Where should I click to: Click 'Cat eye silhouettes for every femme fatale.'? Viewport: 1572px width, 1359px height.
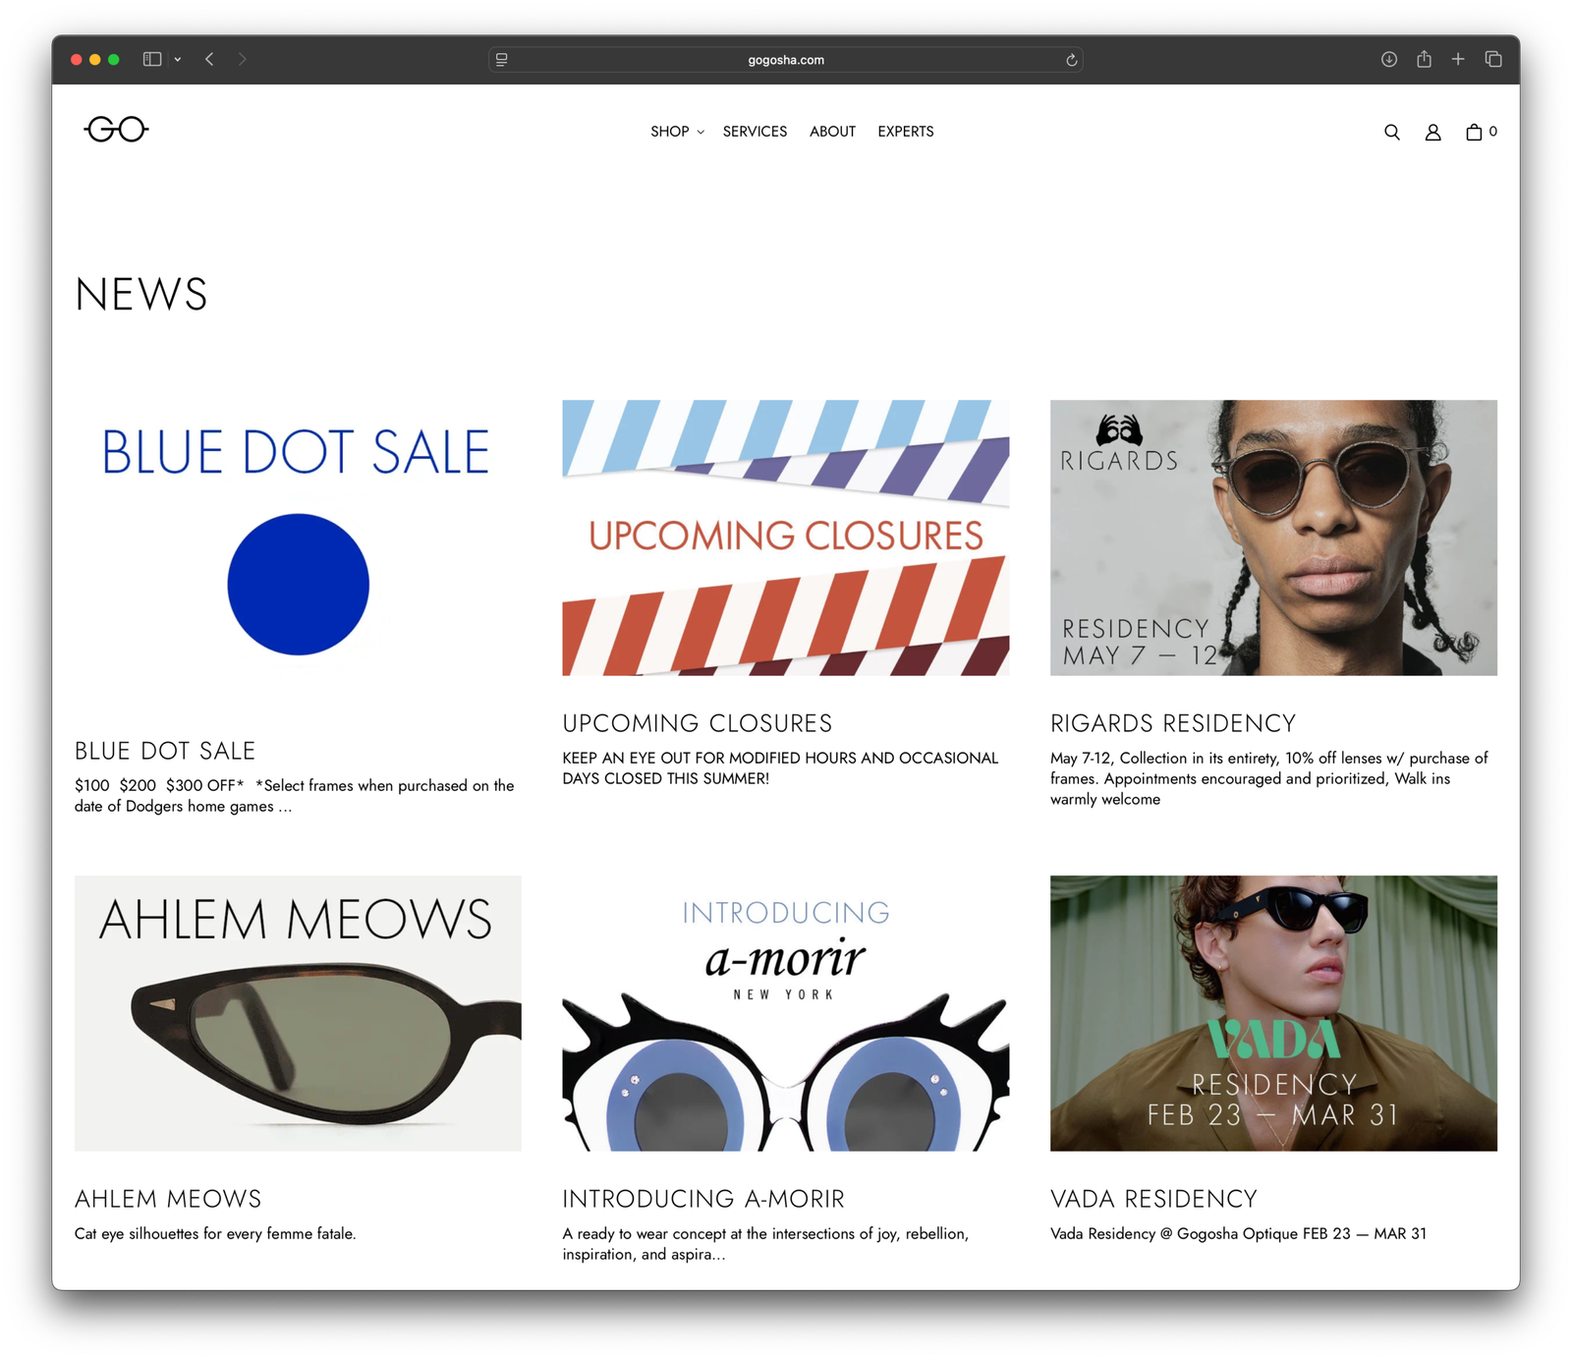click(215, 1233)
